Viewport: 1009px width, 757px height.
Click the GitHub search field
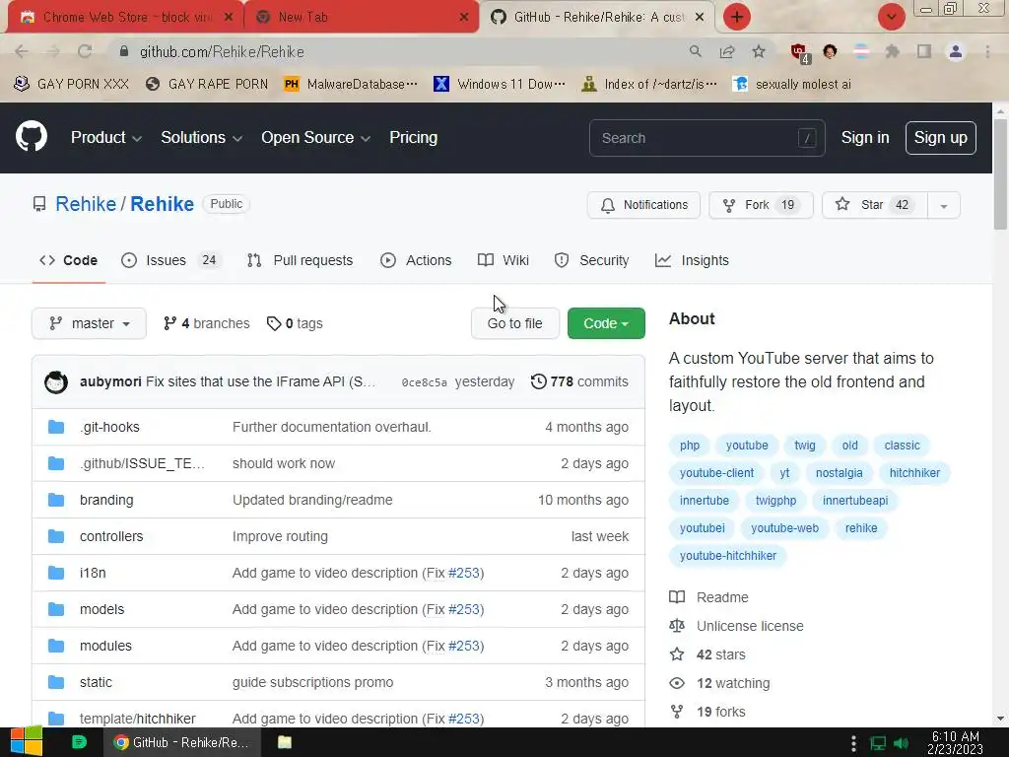(706, 138)
